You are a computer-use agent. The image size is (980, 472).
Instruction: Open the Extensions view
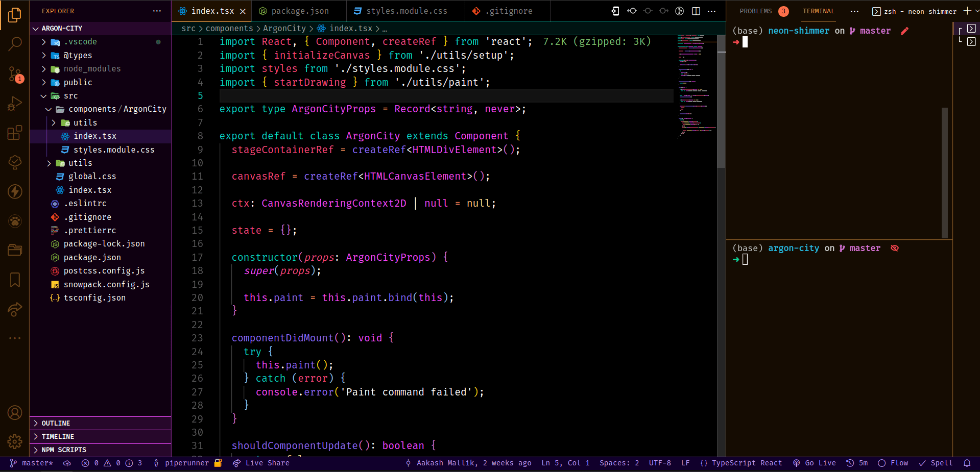click(x=15, y=133)
